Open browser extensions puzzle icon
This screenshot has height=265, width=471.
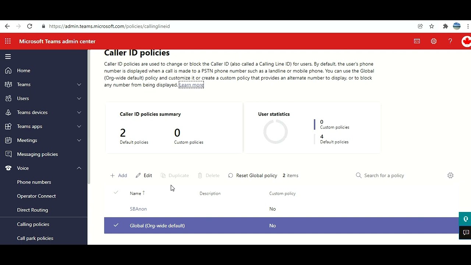point(445,26)
